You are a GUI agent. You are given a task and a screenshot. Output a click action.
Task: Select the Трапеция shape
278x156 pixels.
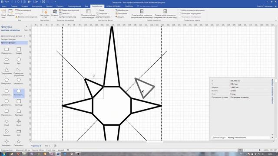click(x=19, y=113)
